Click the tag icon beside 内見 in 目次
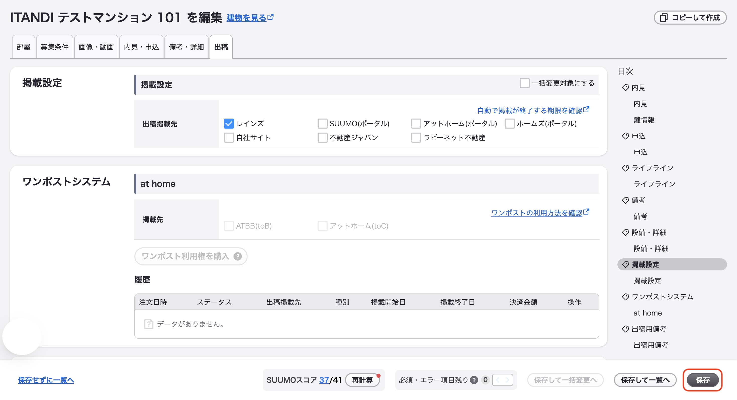Screen dimensions: 737x400 tap(625, 87)
